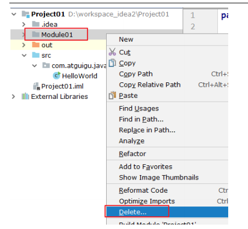Click Delete... in context menu
Screen dimensions: 248x229
click(167, 212)
